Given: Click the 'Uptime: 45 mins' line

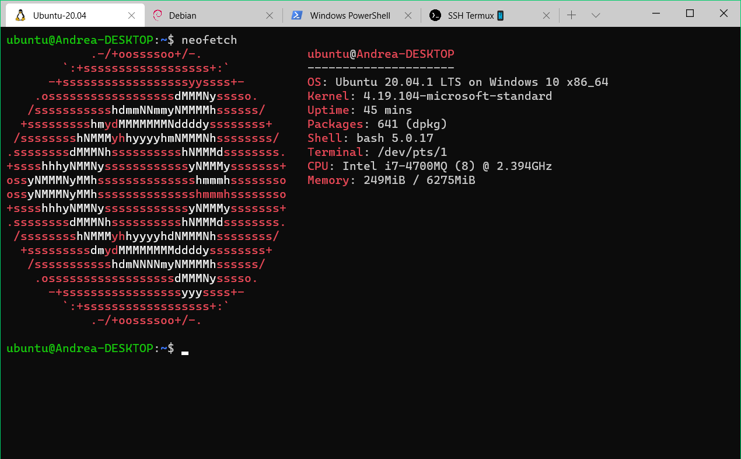Looking at the screenshot, I should [360, 110].
